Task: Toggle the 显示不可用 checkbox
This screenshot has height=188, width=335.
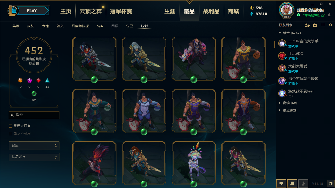Action: 10,134
